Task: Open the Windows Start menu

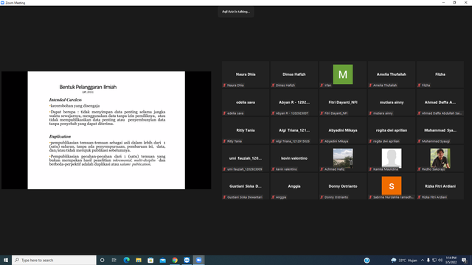Action: (x=6, y=260)
